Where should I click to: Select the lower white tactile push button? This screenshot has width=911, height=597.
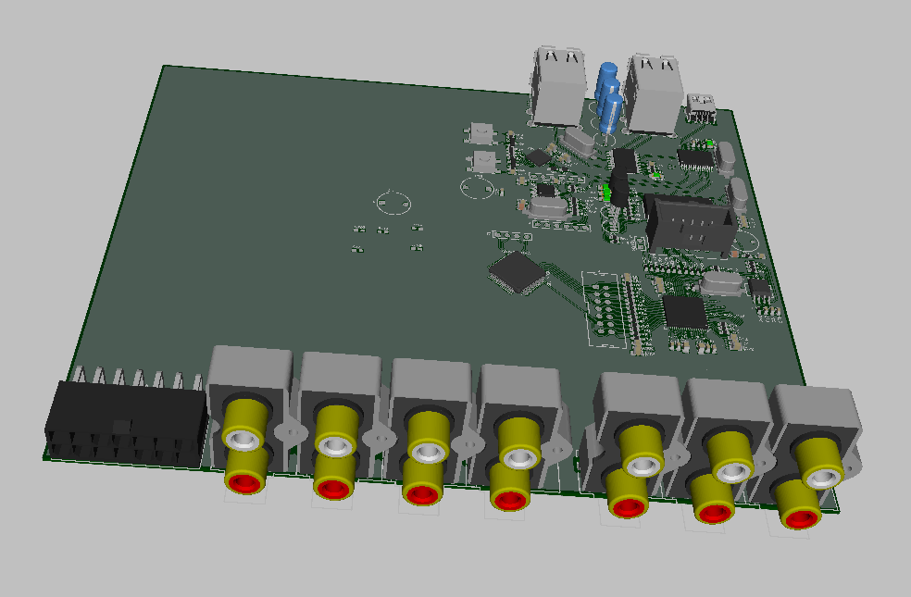[x=483, y=161]
